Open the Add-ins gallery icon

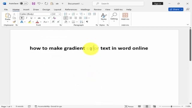click(125, 15)
